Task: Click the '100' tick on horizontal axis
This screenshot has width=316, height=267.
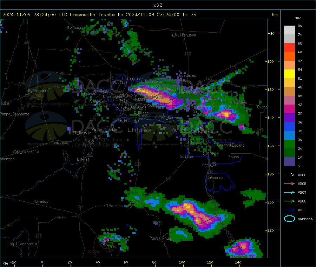Action: point(182,262)
